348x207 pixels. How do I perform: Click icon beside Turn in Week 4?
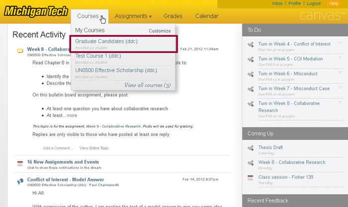[251, 45]
